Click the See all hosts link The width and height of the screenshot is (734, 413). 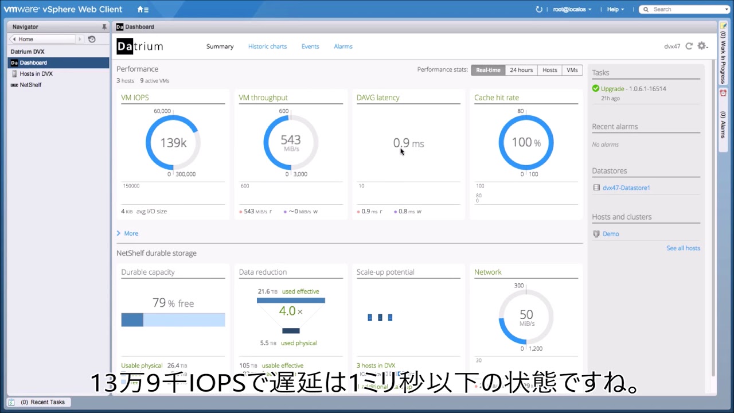click(683, 248)
